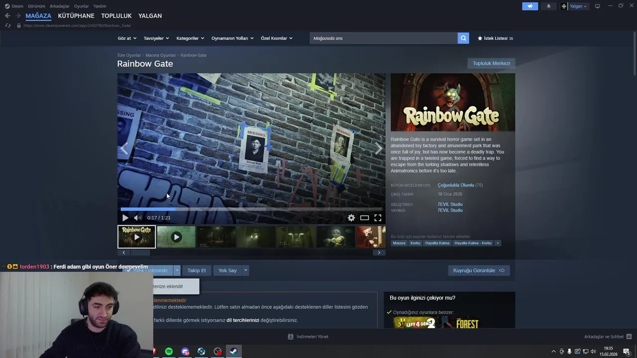Image resolution: width=637 pixels, height=358 pixels.
Task: Open Manage Downloads (İndirmeleri Yönet)
Action: (308, 337)
